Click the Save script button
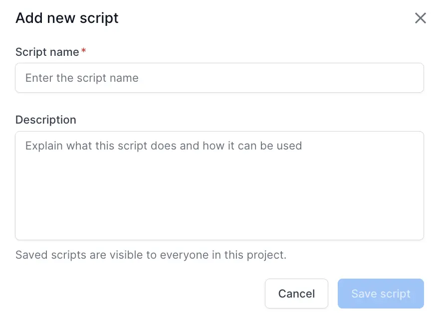 pyautogui.click(x=381, y=294)
